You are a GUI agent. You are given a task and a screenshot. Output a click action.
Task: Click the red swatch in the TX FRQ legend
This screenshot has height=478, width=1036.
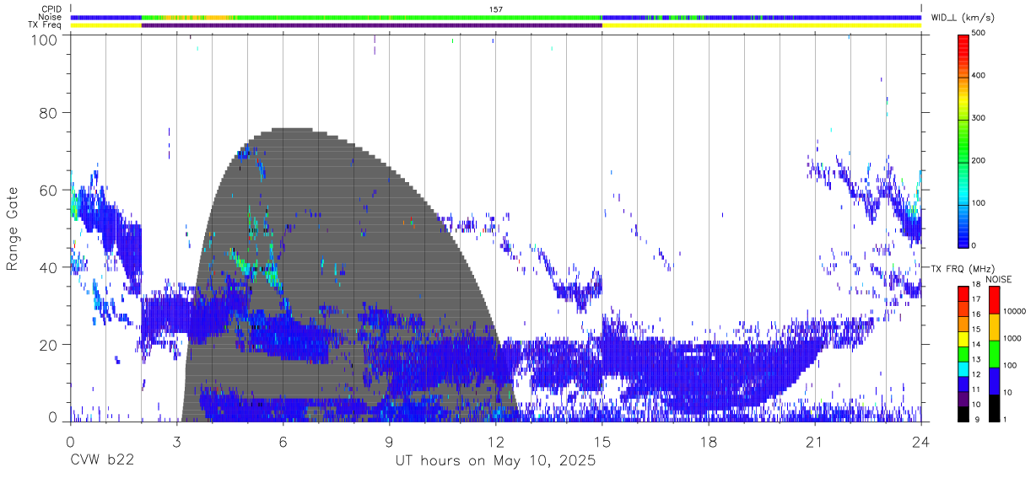(963, 293)
